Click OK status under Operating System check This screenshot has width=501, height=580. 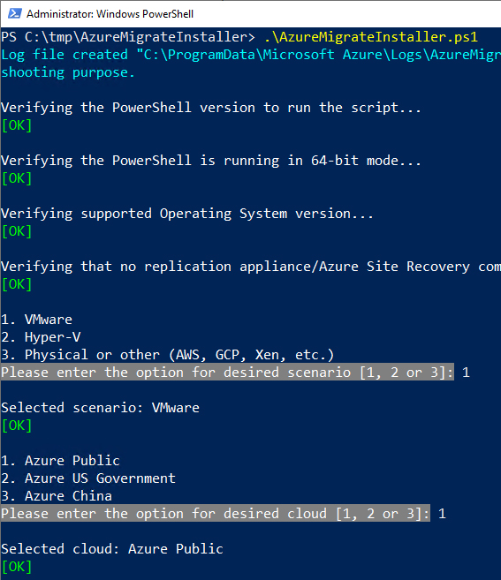pos(17,231)
